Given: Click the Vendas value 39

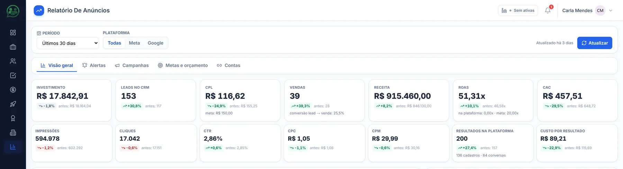Looking at the screenshot, I should 295,96.
